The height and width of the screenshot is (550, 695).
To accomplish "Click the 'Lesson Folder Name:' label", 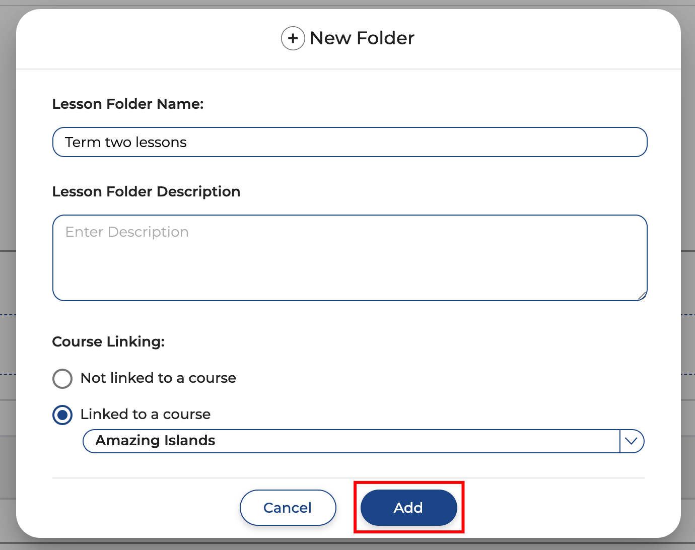I will 128,104.
